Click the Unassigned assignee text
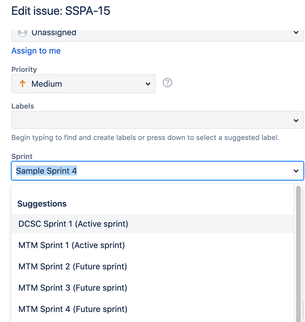Screen dimensions: 305x322 54,33
